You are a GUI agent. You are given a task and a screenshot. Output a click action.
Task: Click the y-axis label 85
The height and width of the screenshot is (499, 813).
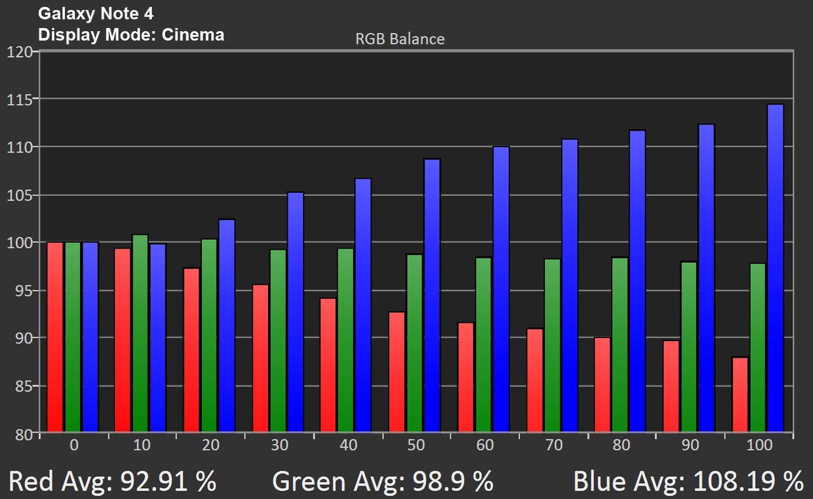point(23,386)
